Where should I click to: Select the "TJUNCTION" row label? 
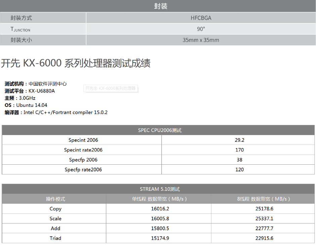[21, 29]
